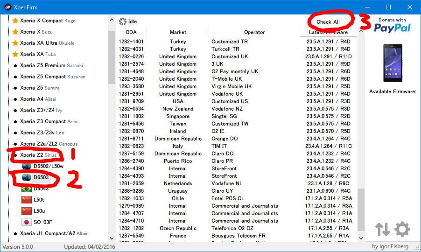Screen dimensions: 421x252
Task: Click the Version 5.0.0 status text
Action: tap(18, 247)
